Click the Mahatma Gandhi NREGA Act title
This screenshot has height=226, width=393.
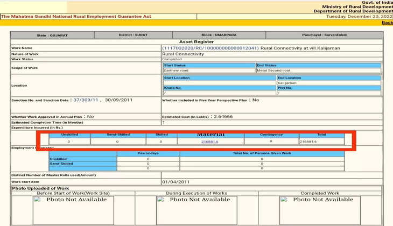pyautogui.click(x=76, y=17)
